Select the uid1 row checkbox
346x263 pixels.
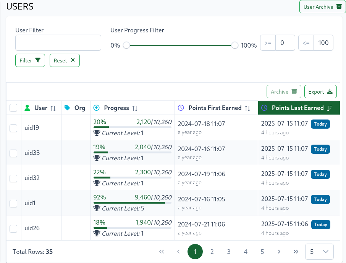tap(13, 203)
